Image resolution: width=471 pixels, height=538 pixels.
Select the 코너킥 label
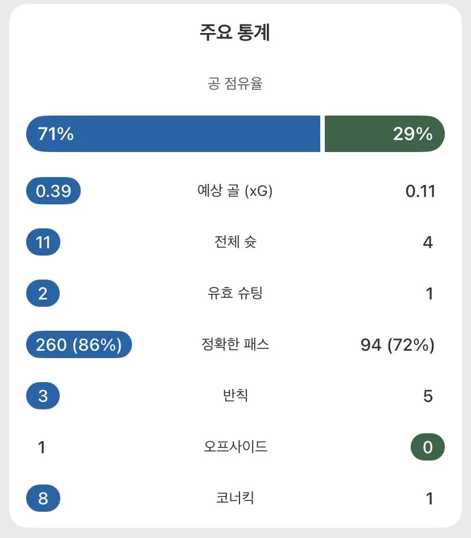235,498
